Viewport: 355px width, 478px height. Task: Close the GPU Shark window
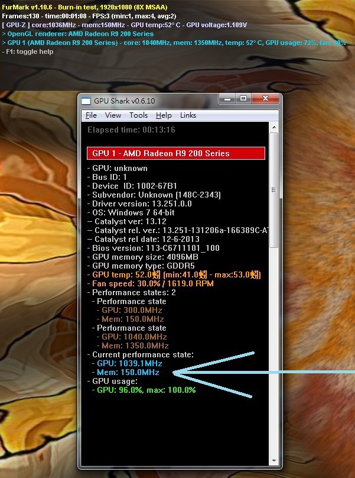point(265,98)
